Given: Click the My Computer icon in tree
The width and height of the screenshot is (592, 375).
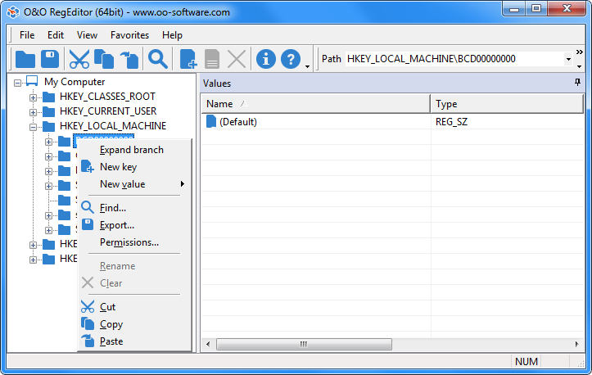Looking at the screenshot, I should click(32, 81).
